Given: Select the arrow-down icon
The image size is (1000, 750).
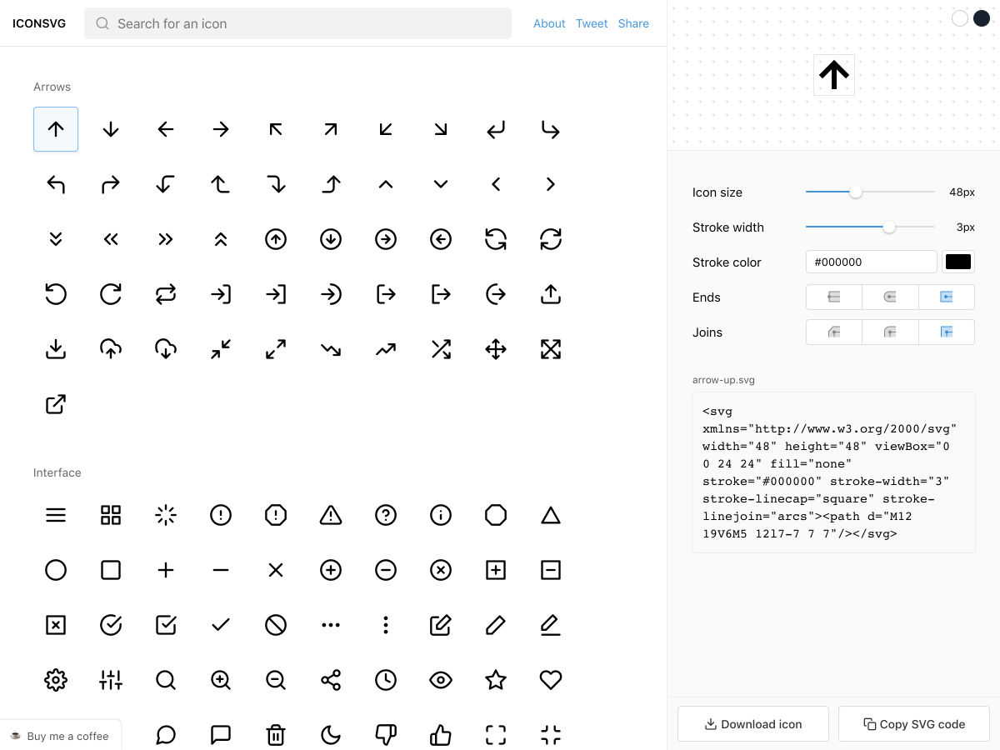Looking at the screenshot, I should click(x=111, y=129).
